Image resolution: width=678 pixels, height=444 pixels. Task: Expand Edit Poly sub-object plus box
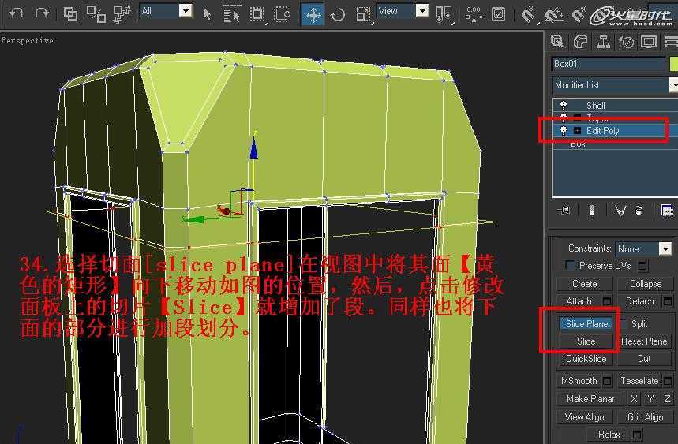click(x=577, y=130)
